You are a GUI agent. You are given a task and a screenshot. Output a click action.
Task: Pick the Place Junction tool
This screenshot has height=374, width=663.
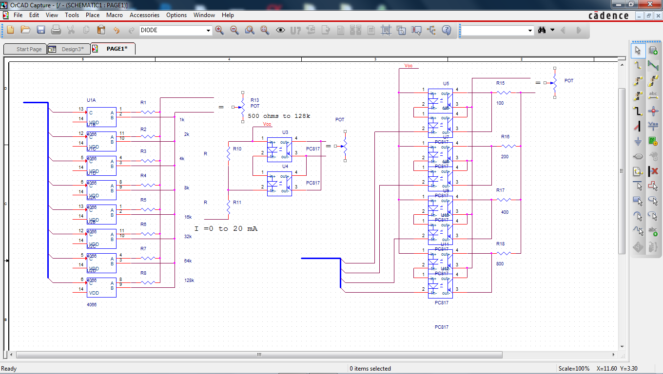pyautogui.click(x=653, y=111)
